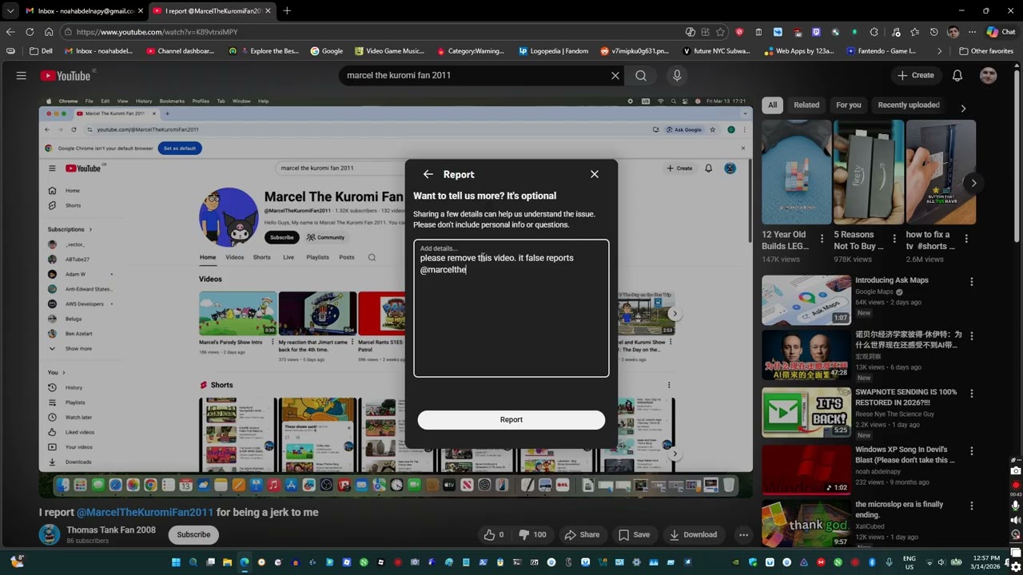Open menu for Windows XP Song video
Viewport: 1023px width, 575px height.
click(x=971, y=451)
